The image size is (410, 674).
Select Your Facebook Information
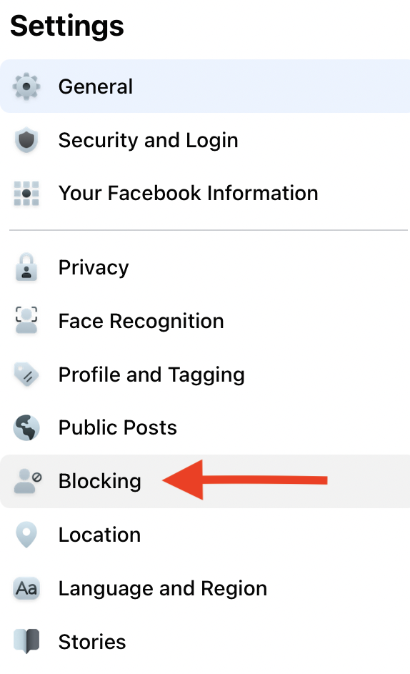[x=205, y=193]
